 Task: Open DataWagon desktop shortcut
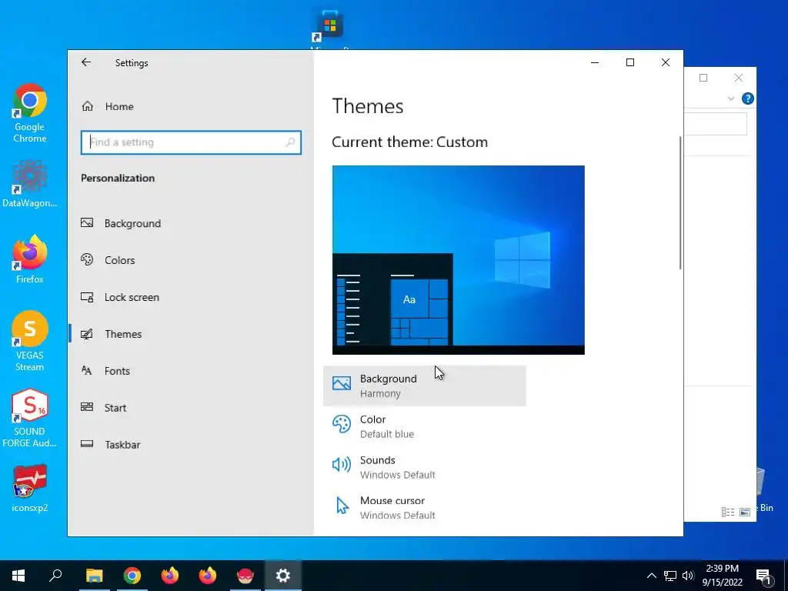coord(30,184)
